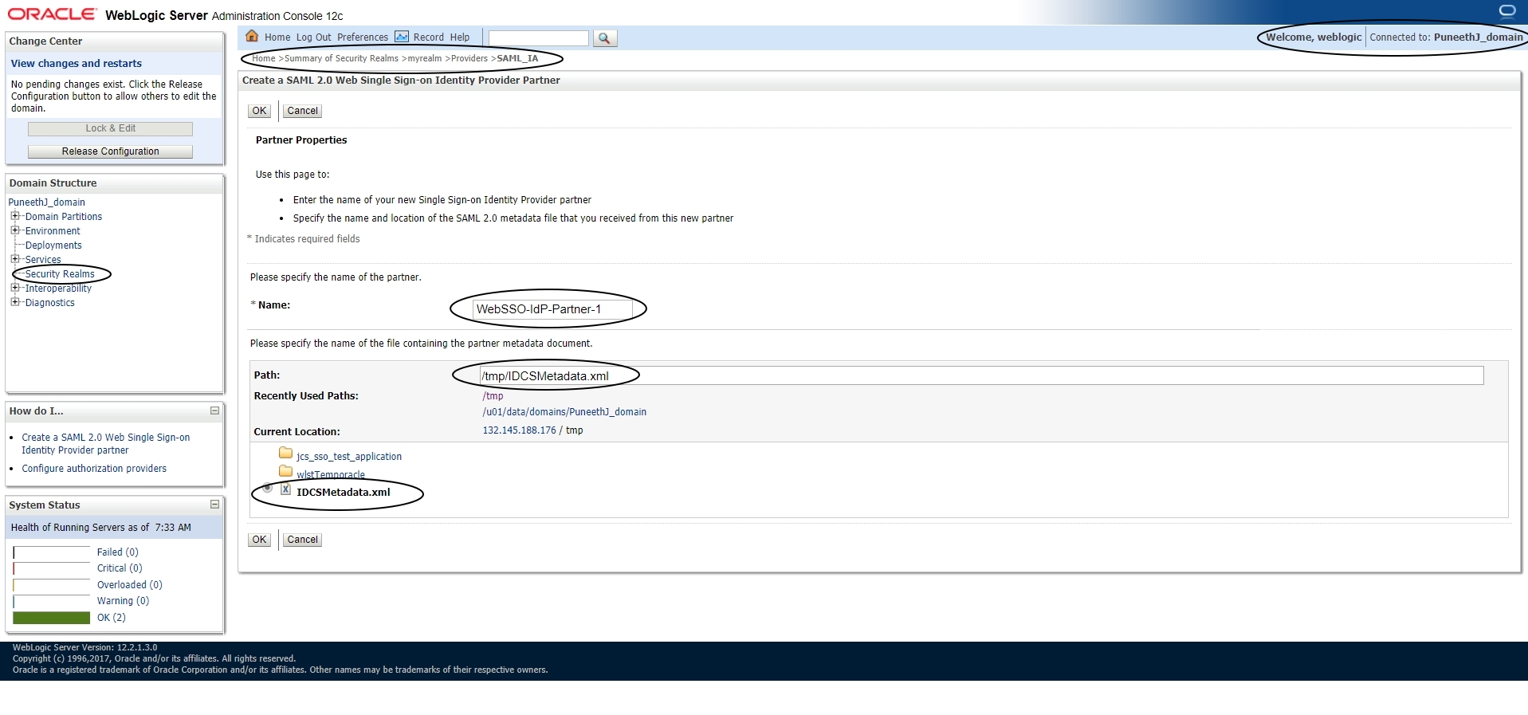Click the Record toolbar link
Viewport: 1528px width, 715px height.
(428, 37)
